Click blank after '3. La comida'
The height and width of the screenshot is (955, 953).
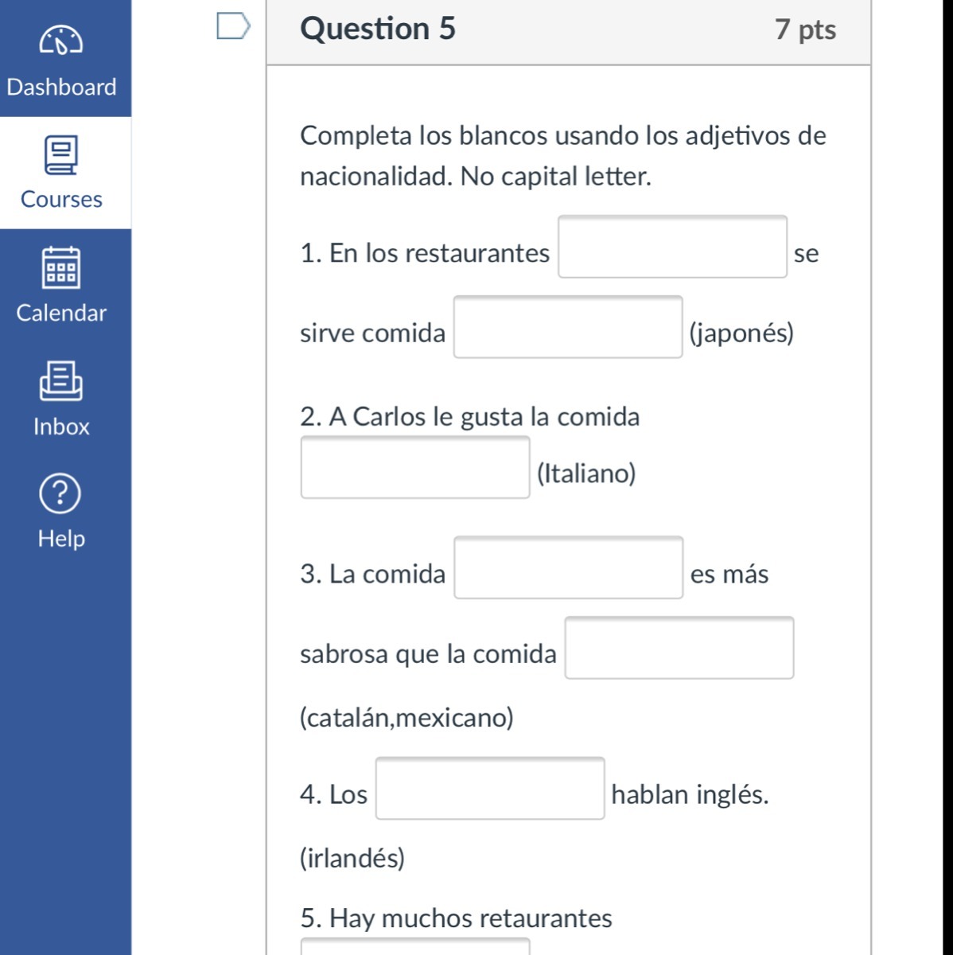tap(568, 568)
